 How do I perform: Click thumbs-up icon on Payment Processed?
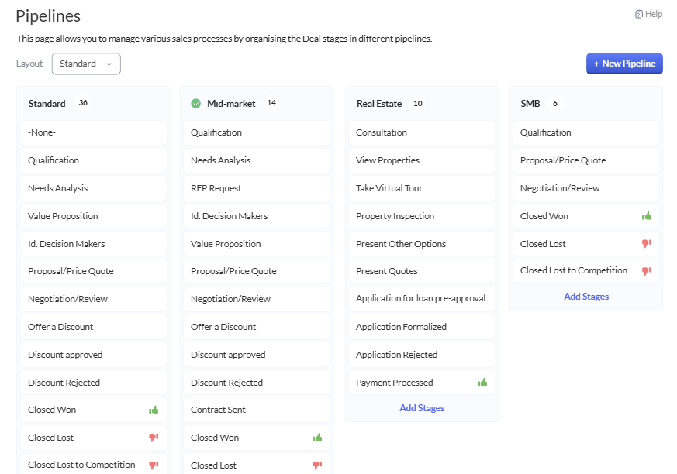482,382
